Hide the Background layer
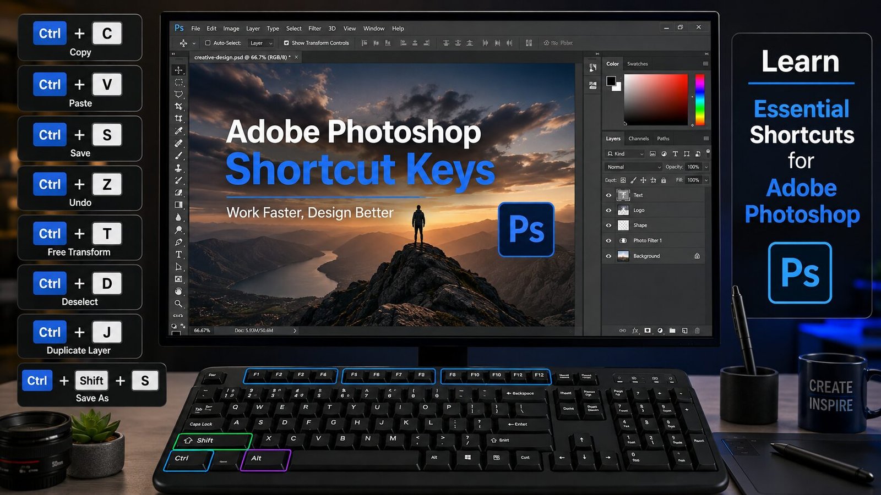 pos(608,256)
